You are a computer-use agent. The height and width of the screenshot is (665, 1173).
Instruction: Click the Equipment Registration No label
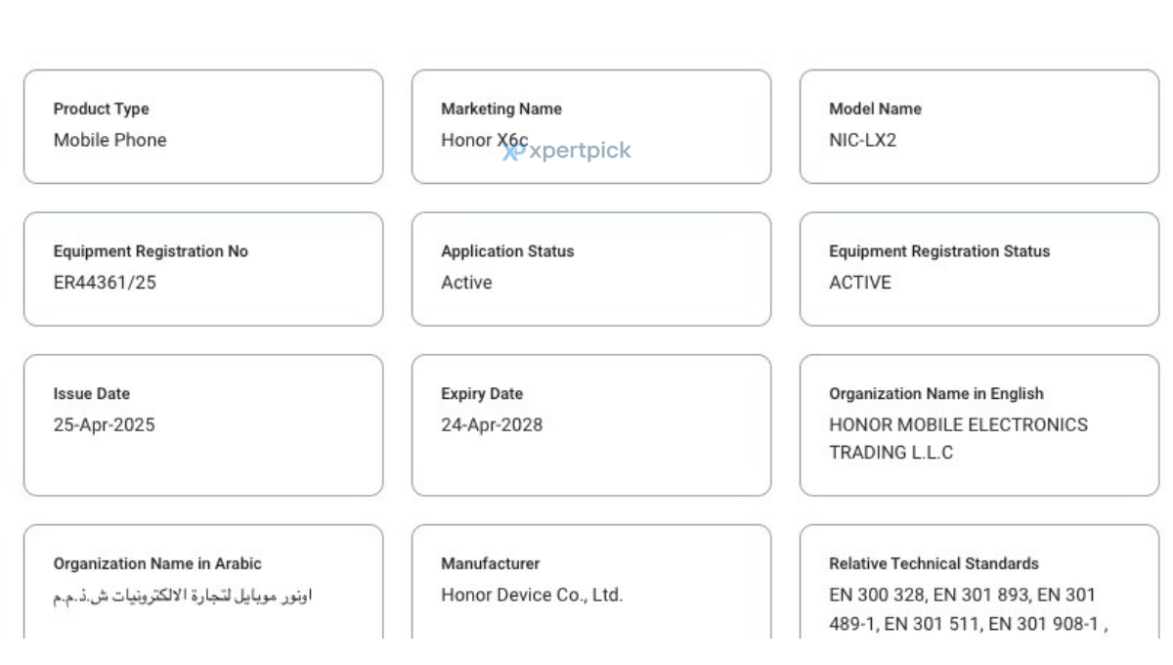pos(151,251)
